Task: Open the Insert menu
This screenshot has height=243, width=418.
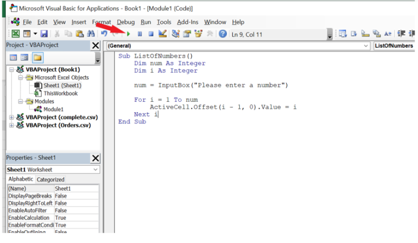Action: click(78, 22)
